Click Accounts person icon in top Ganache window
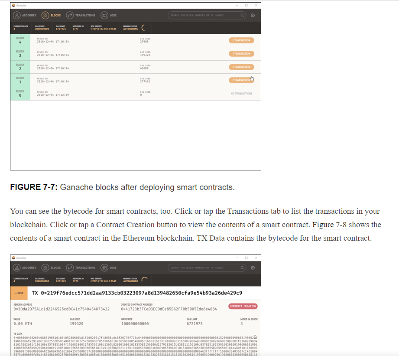Image resolution: width=399 pixels, height=356 pixels. pyautogui.click(x=17, y=16)
